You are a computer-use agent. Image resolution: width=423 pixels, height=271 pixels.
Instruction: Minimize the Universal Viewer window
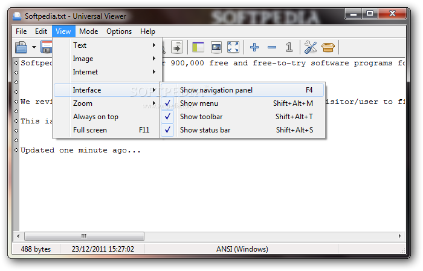click(x=354, y=14)
